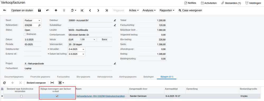264x101 pixels.
Task: Open the clipboard copy-paste menu
Action: click(x=73, y=10)
